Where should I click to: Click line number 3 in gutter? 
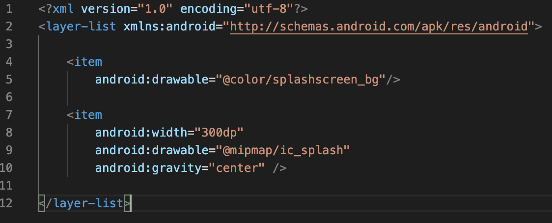[x=9, y=44]
